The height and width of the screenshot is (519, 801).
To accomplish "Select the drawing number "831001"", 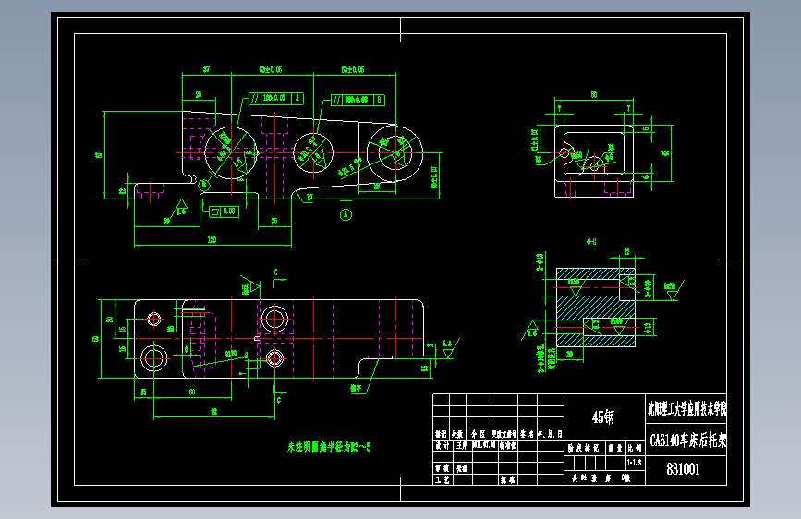I will point(683,469).
